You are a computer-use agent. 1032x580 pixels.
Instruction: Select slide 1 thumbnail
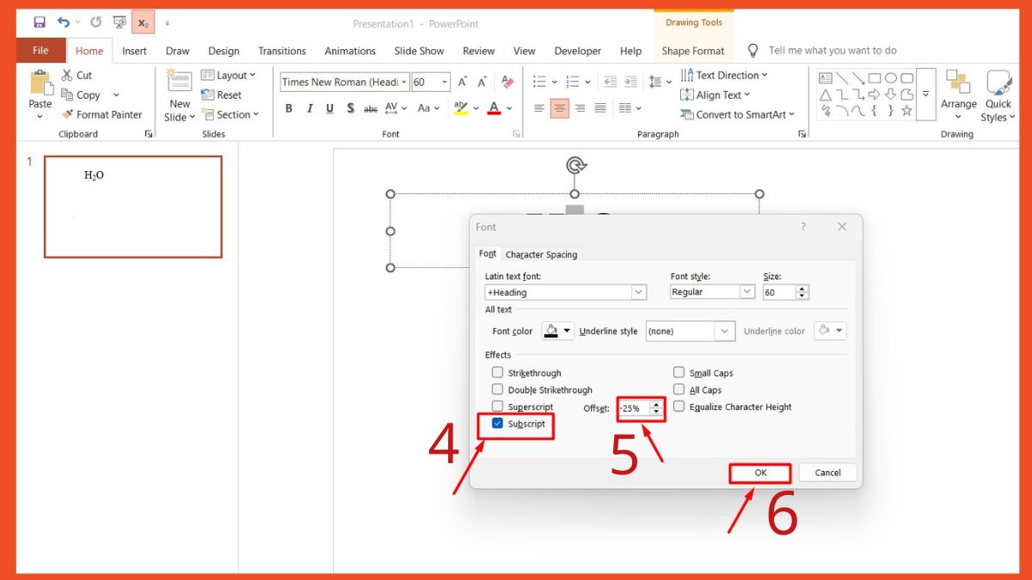(x=133, y=206)
